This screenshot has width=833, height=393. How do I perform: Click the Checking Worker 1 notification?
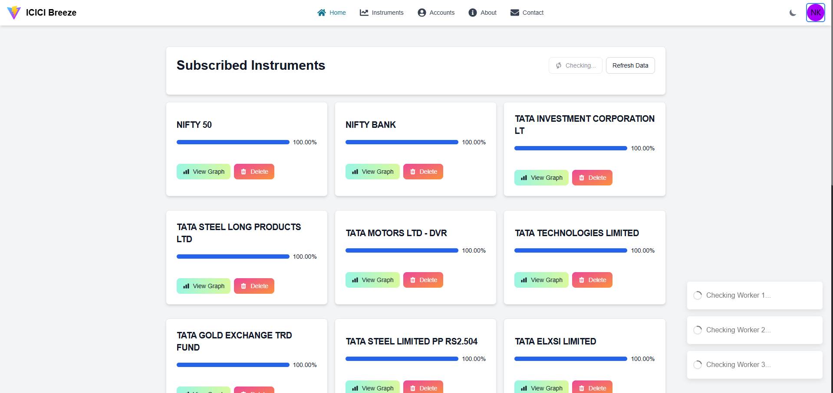pos(754,296)
